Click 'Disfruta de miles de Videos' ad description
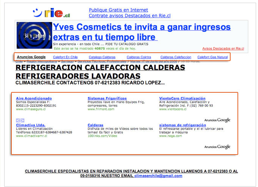The height and width of the screenshot is (187, 258). 120,131
